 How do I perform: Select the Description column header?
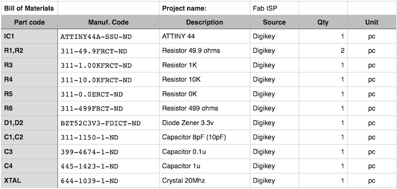point(204,22)
